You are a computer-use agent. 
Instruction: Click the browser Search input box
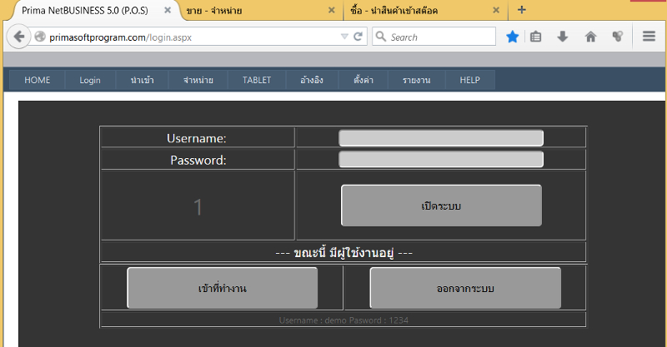pos(434,37)
